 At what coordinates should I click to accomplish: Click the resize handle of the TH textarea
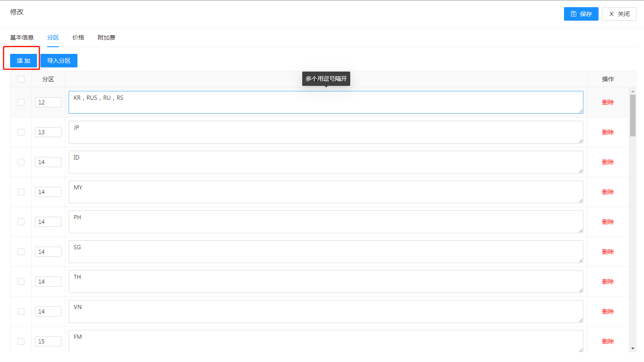pos(581,290)
